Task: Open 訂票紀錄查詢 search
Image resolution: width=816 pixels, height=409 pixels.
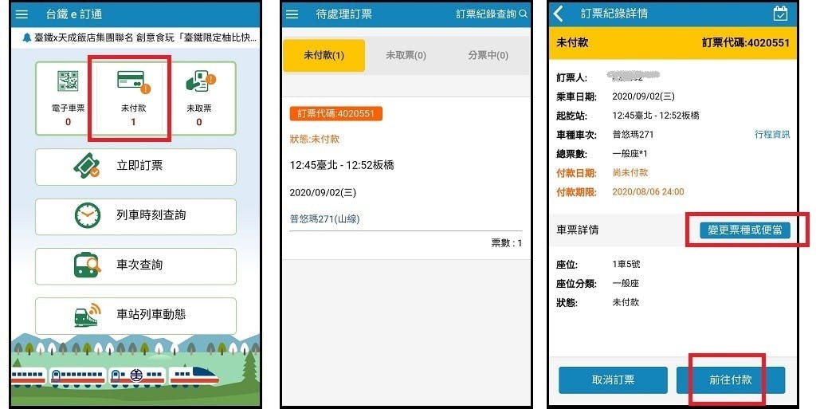Action: [x=492, y=14]
